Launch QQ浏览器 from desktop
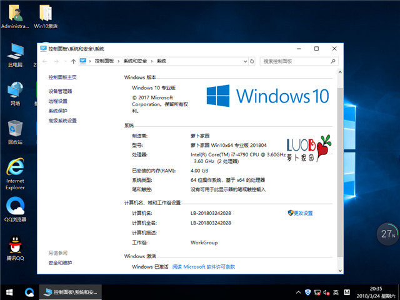The height and width of the screenshot is (300, 400). pos(15,209)
